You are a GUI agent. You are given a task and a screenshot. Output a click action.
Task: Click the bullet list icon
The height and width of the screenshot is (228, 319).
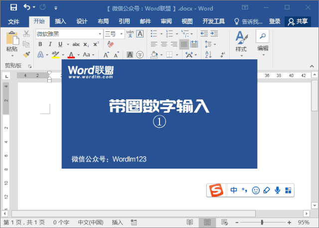(x=154, y=33)
